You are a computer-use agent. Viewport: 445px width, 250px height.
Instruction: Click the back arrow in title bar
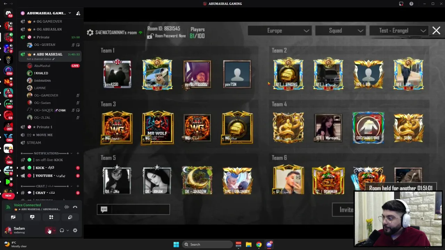[x=5, y=4]
